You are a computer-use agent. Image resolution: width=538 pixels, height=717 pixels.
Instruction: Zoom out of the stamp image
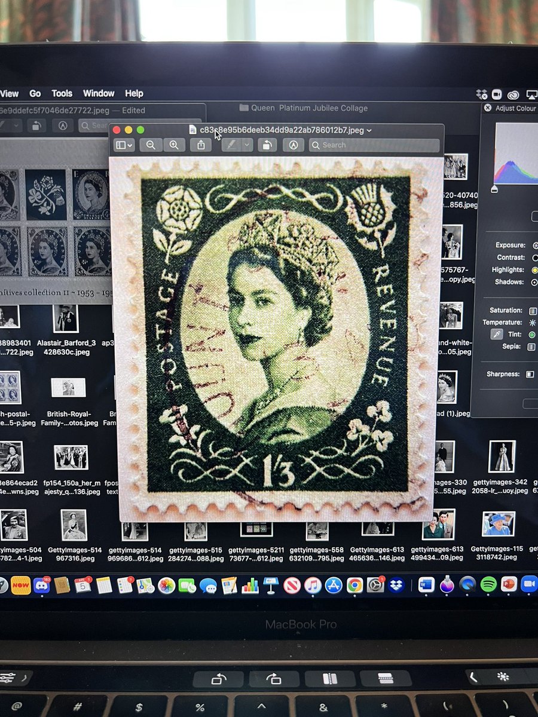point(151,145)
